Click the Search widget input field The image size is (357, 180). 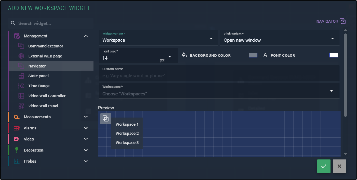53,23
